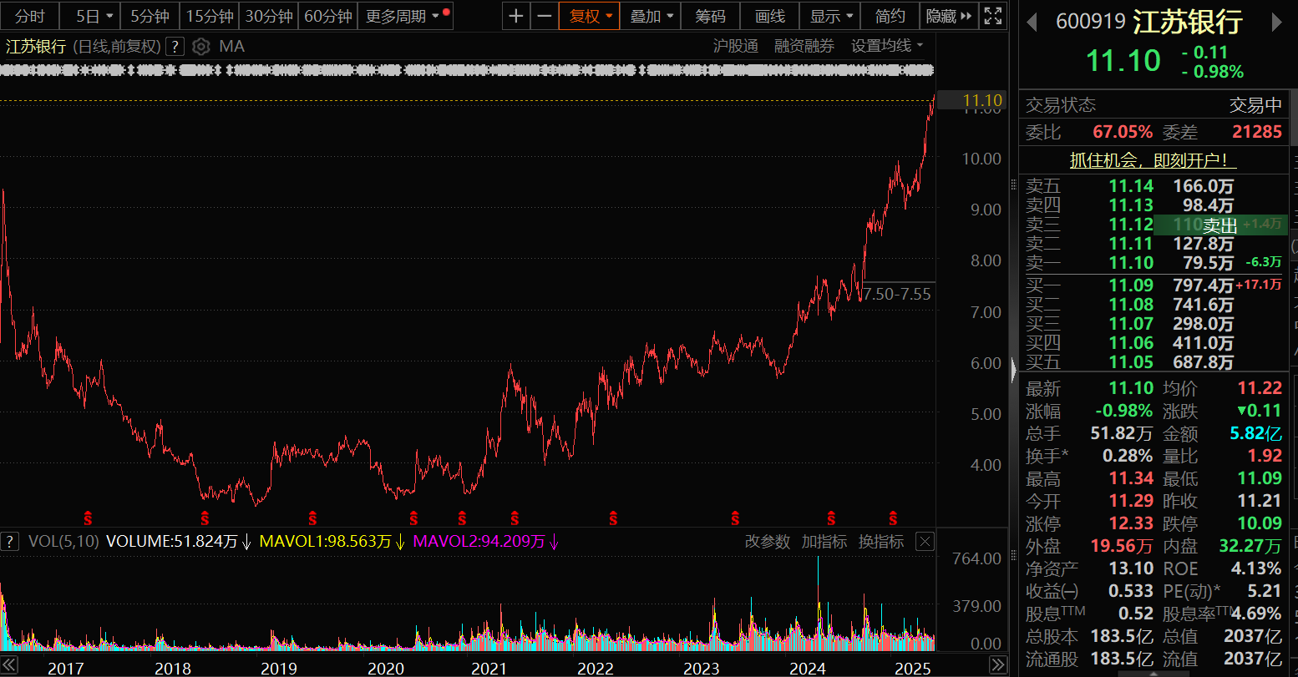
Task: Click the yellow arrow beside MAVOL1 value
Action: pyautogui.click(x=400, y=543)
